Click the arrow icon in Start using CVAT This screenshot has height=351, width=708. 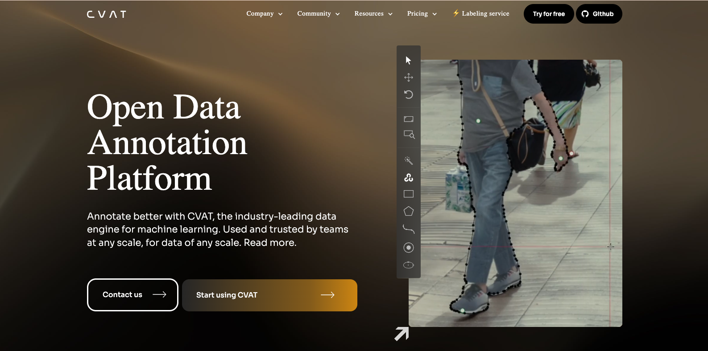tap(327, 295)
